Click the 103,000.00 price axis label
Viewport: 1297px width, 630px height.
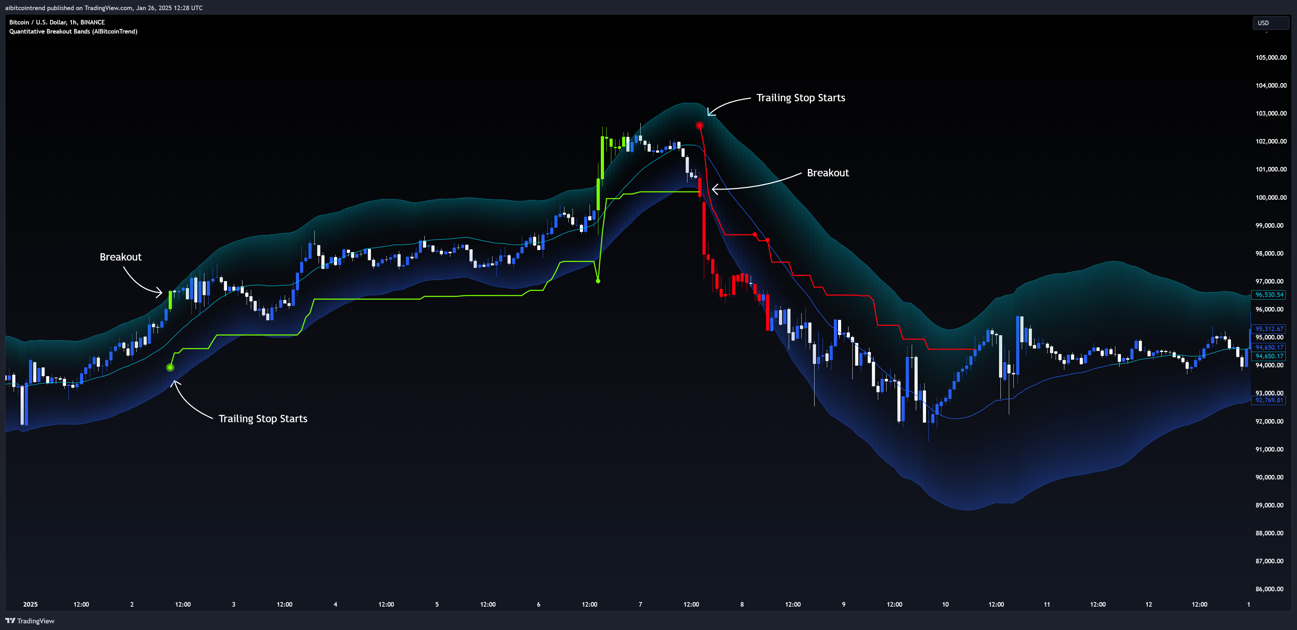click(x=1271, y=113)
